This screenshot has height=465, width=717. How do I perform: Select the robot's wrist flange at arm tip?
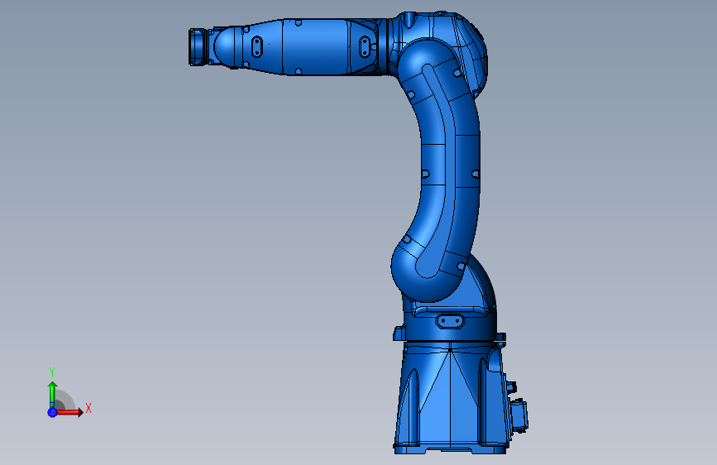pos(198,46)
